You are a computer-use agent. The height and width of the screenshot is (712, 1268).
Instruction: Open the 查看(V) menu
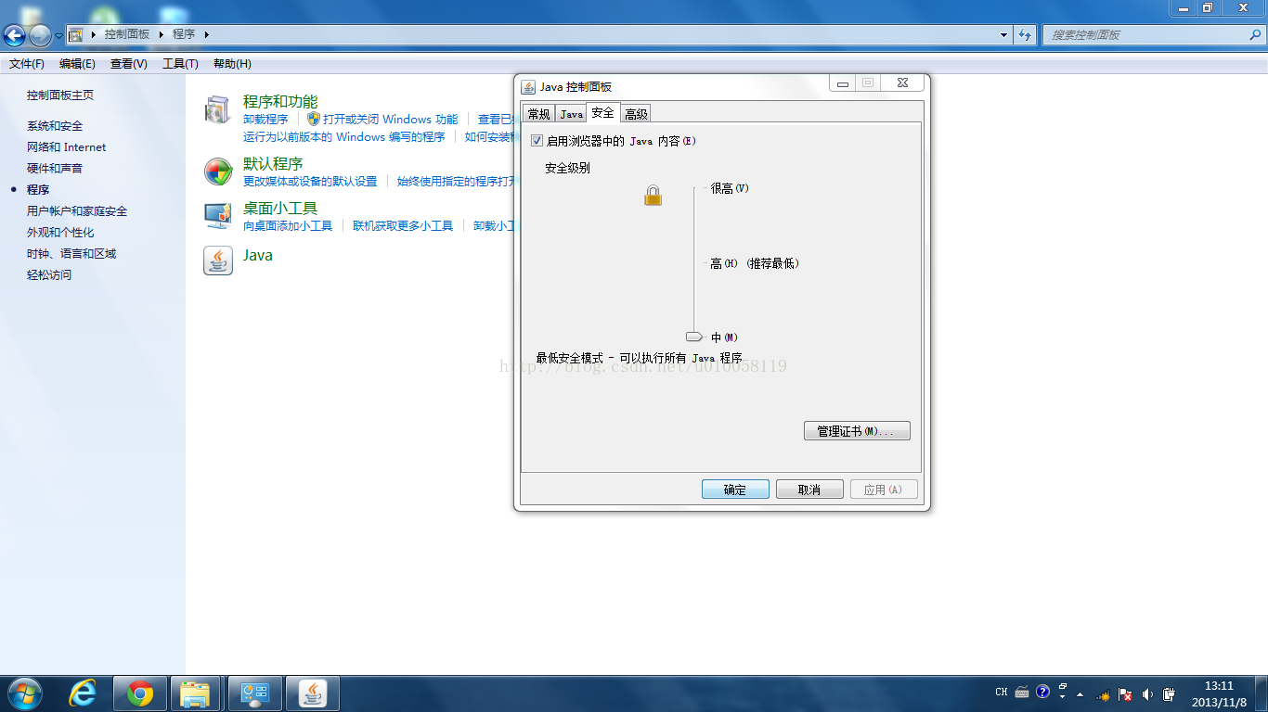[x=129, y=64]
